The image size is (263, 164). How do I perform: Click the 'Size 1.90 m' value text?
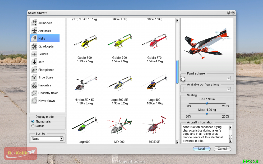(207, 99)
